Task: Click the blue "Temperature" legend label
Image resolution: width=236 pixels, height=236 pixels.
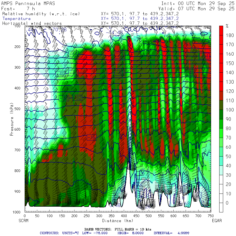Action: click(17, 19)
